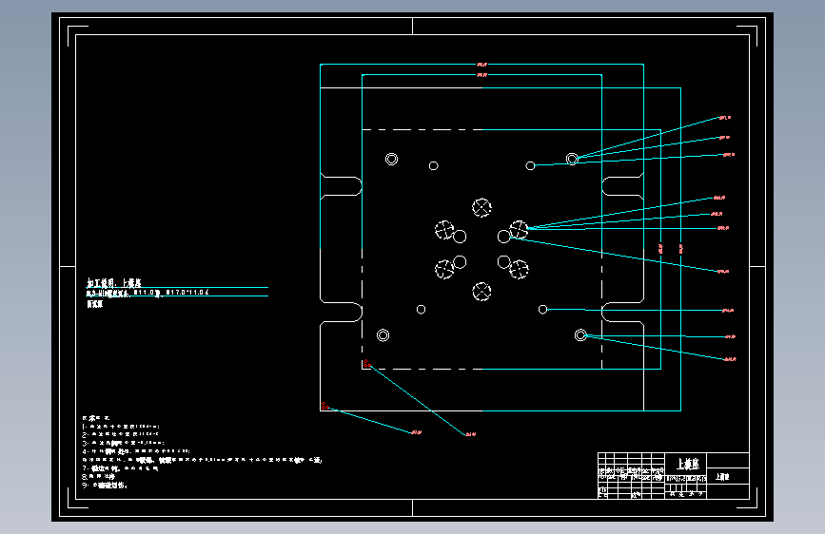825x534 pixels.
Task: Pick the lower-left U-shaped slot on plate edge
Action: 341,311
